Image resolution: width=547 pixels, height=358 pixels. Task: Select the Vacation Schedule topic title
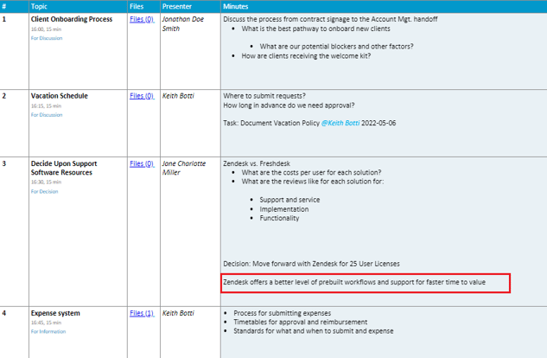[60, 96]
